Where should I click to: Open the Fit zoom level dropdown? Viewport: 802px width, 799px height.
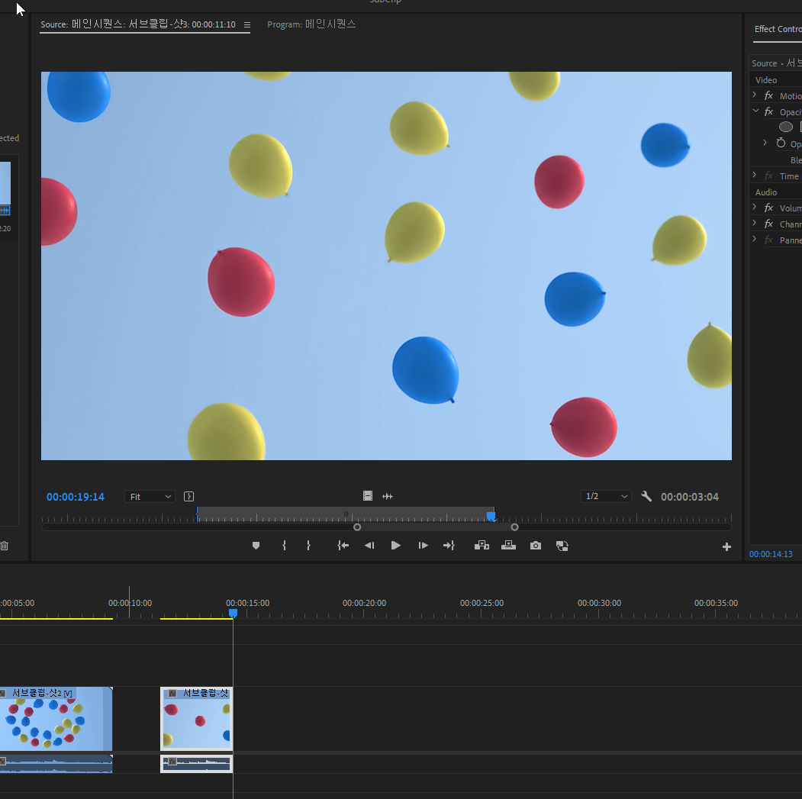click(x=150, y=497)
